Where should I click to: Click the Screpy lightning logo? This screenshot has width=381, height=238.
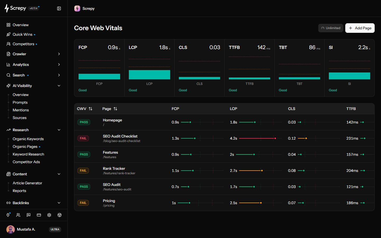[7, 8]
